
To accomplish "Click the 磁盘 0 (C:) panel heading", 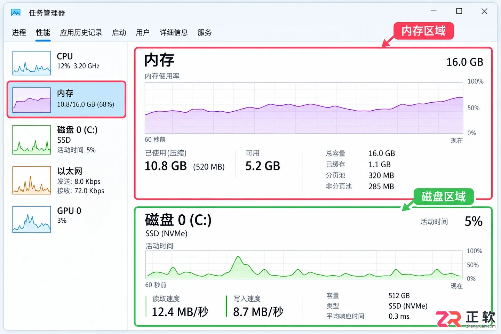I will pos(178,220).
